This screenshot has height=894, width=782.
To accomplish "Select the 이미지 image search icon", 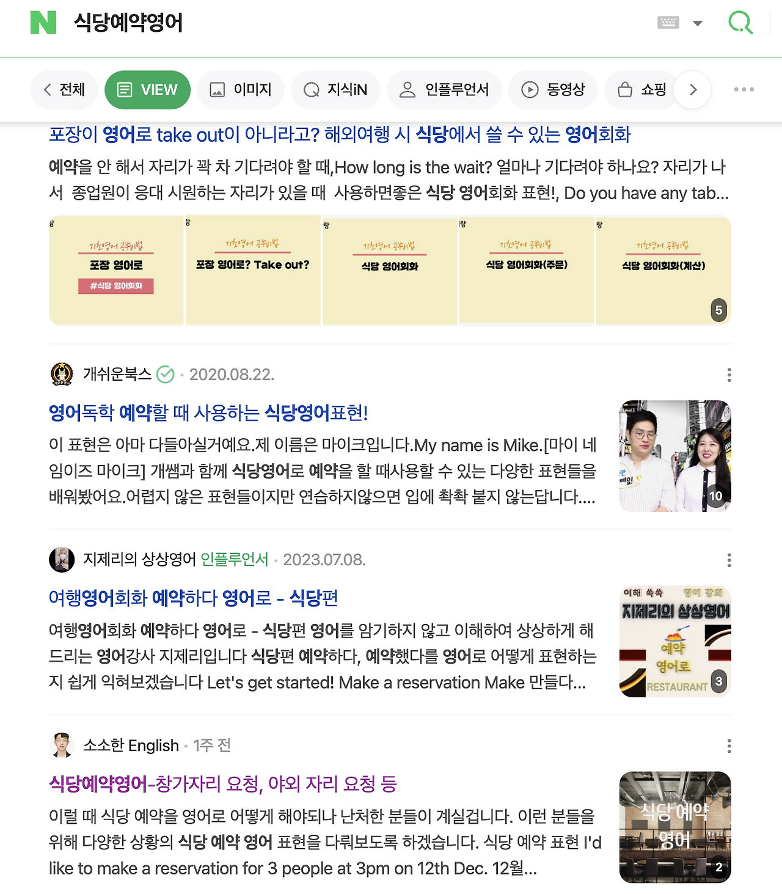I will click(217, 89).
